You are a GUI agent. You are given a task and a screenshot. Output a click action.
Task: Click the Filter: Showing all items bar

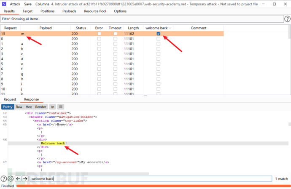point(142,19)
